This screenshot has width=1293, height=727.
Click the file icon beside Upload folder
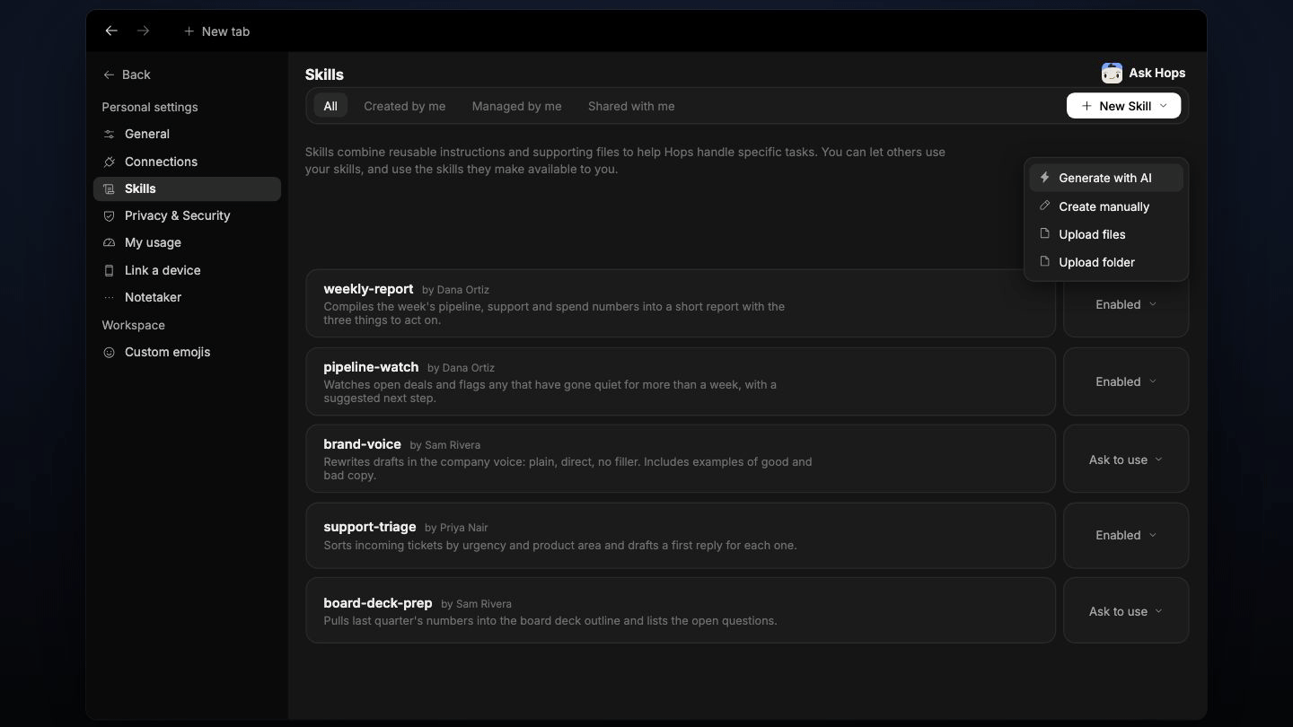pos(1044,261)
